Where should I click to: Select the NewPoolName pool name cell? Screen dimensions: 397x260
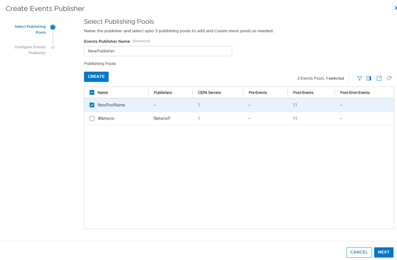pos(111,105)
